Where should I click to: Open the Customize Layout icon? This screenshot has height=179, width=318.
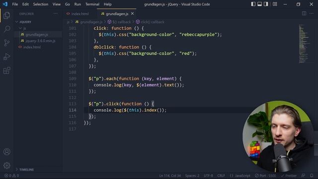[275, 4]
